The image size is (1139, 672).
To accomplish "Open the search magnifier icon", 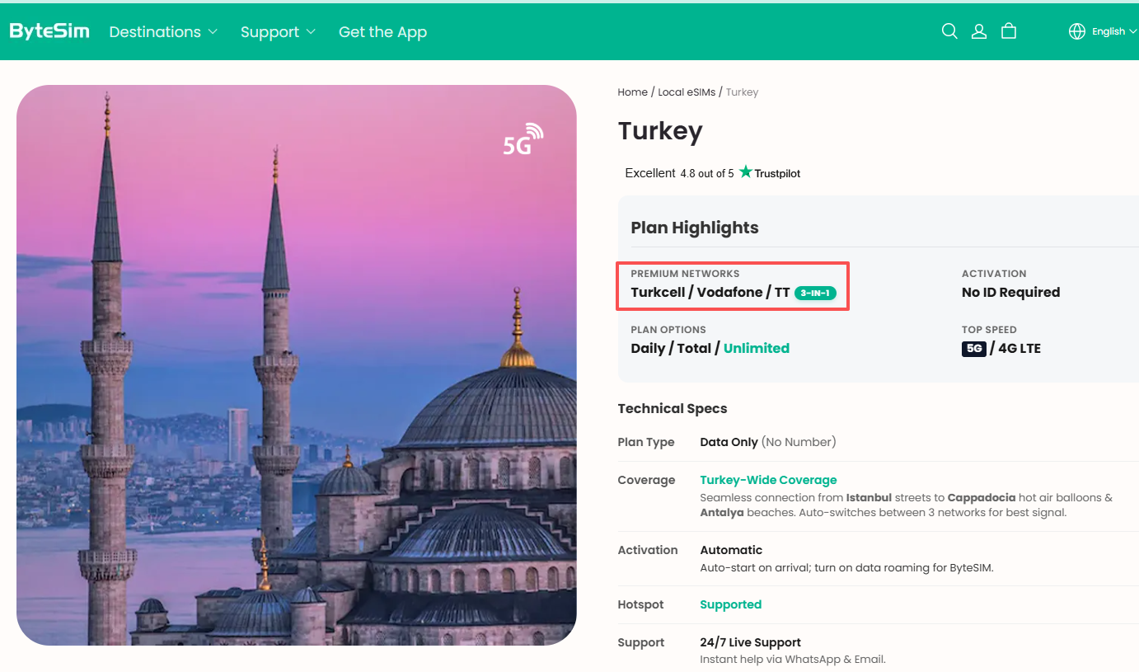I will click(949, 31).
